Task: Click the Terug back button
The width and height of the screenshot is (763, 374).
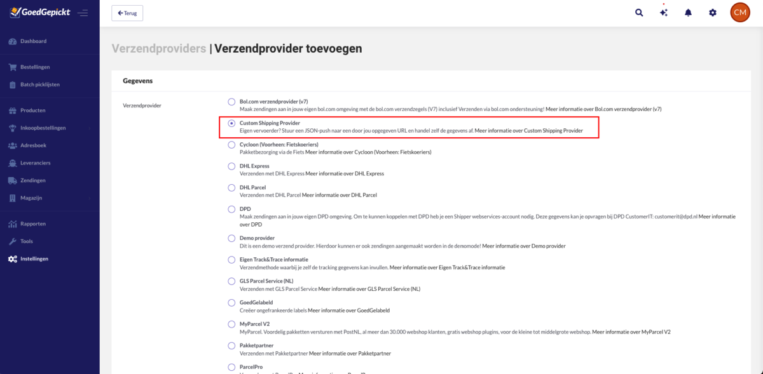Action: coord(127,13)
